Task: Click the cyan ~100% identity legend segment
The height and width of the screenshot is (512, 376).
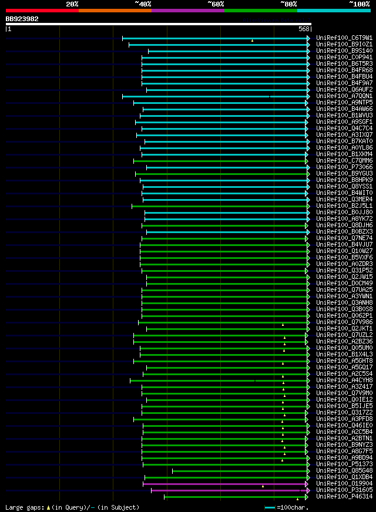Action: 334,11
